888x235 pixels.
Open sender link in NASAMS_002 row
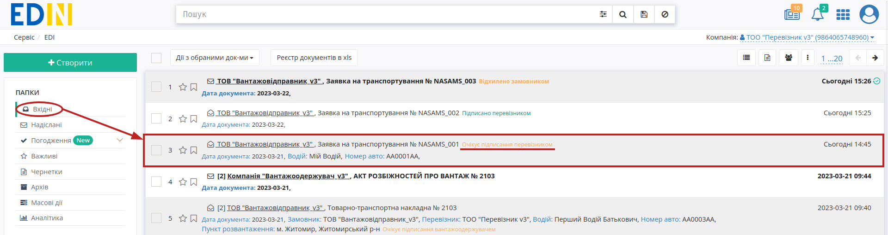(265, 113)
